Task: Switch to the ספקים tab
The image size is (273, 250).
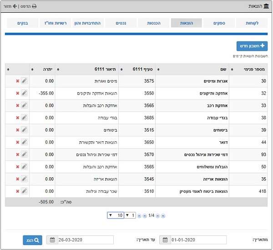Action: (x=219, y=23)
